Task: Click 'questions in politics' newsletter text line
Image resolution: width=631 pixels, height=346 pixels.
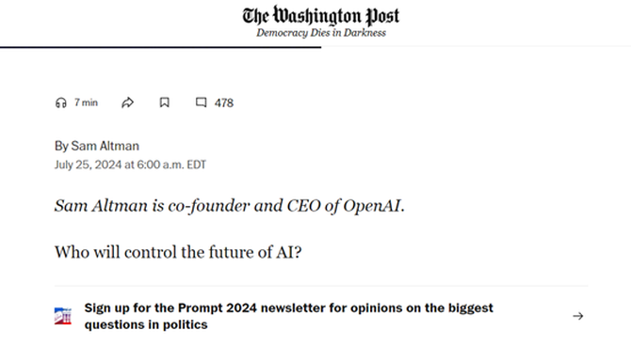Action: coord(146,324)
